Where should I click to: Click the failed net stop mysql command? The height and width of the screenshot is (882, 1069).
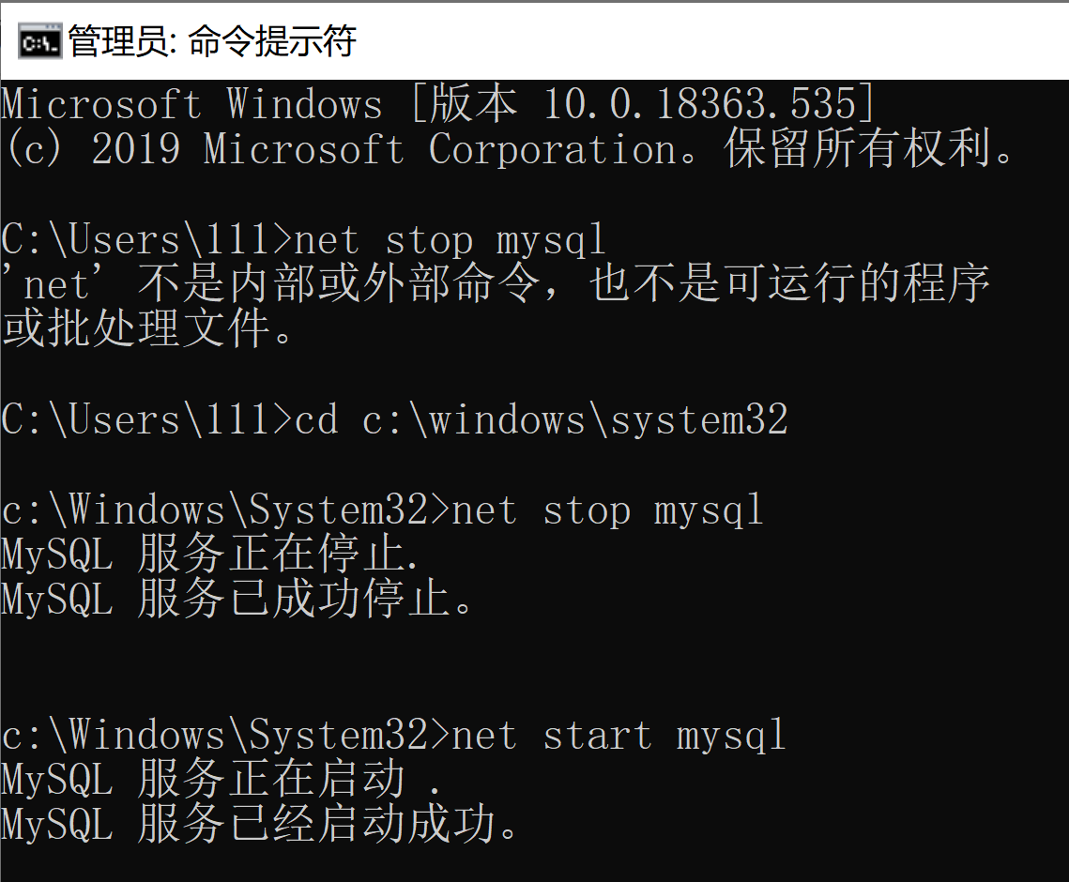pyautogui.click(x=451, y=240)
